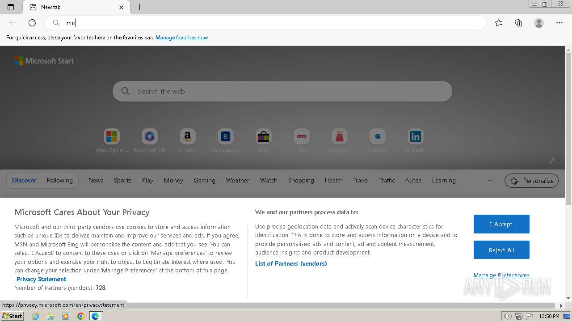The width and height of the screenshot is (572, 322).
Task: Click the address bar input
Action: 265,23
